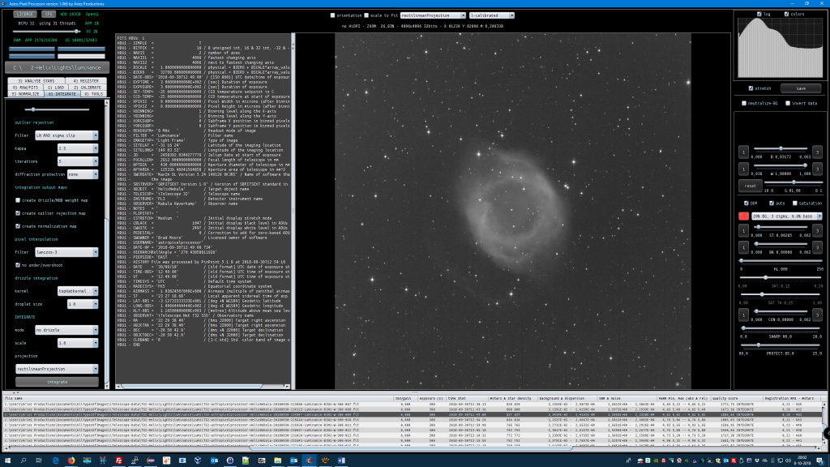Toggle the stretch checkbox
The width and height of the screenshot is (830, 467).
tap(751, 88)
